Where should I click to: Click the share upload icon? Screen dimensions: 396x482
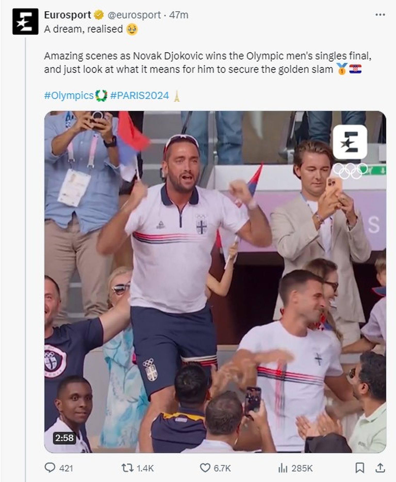381,468
